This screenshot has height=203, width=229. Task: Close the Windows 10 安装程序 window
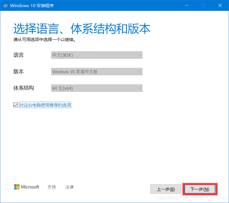point(220,5)
